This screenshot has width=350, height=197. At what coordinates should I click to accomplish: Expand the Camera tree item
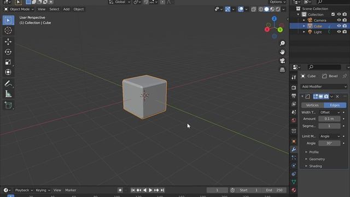click(304, 20)
